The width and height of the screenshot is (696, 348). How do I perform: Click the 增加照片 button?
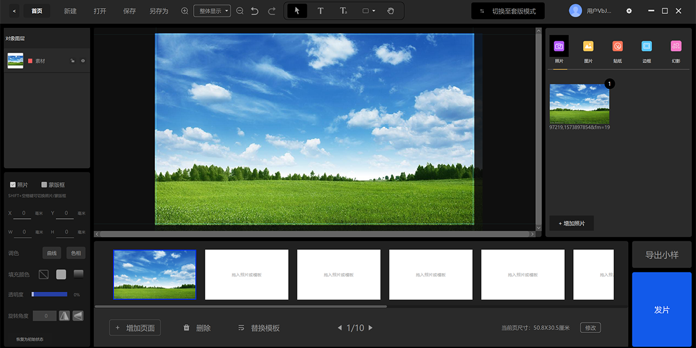coord(571,223)
